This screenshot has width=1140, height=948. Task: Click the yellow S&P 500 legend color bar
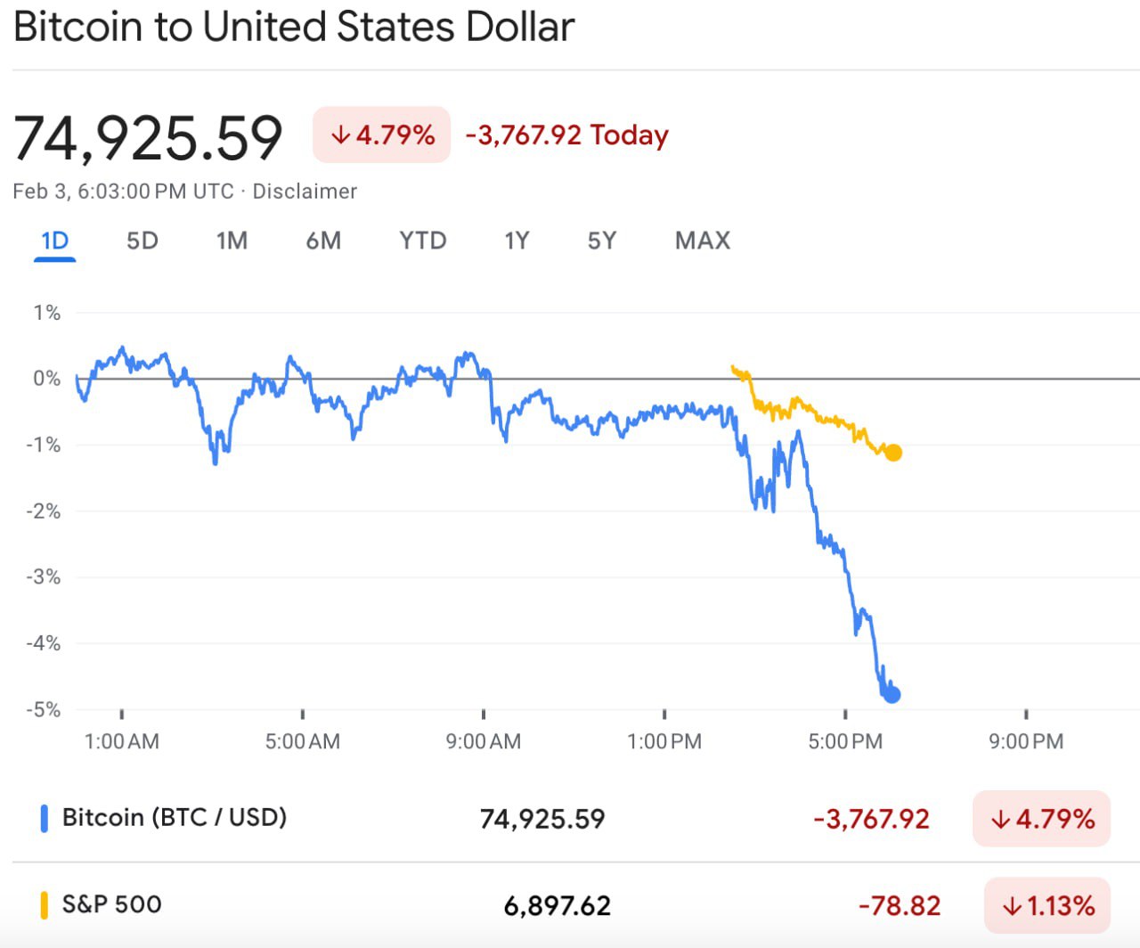(44, 905)
